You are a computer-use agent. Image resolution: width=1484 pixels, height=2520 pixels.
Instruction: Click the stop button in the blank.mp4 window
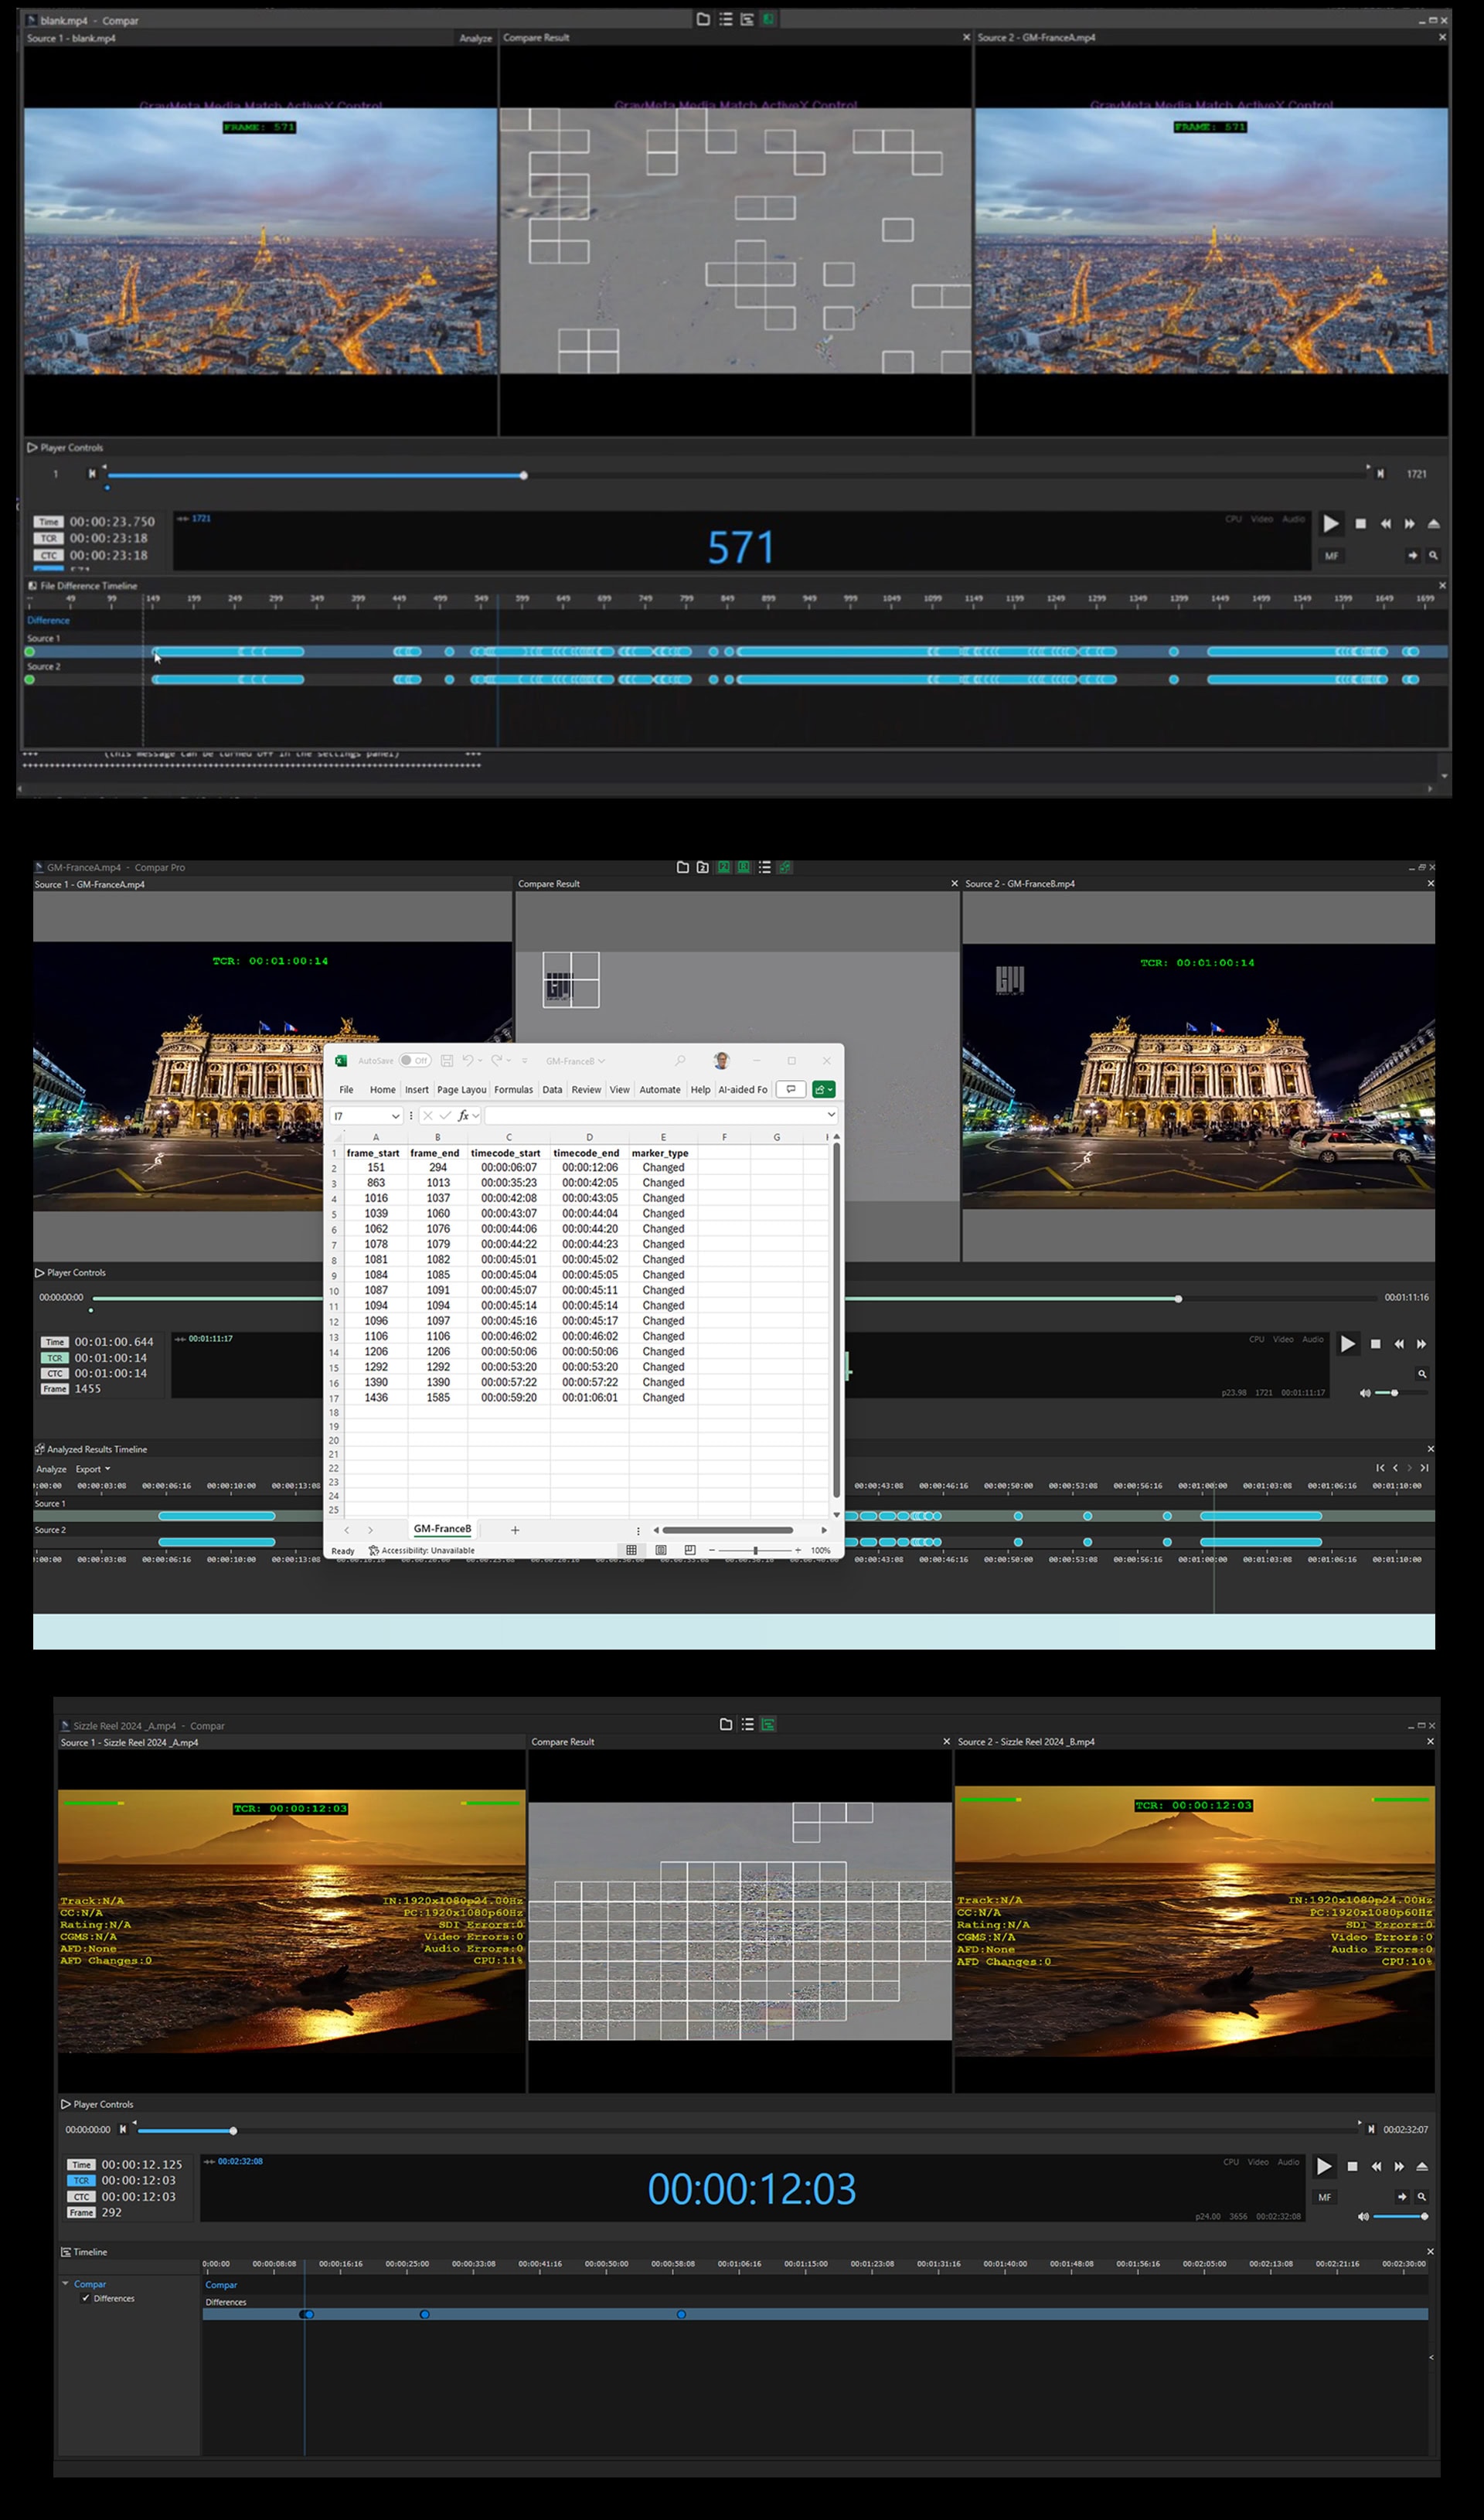click(1360, 524)
